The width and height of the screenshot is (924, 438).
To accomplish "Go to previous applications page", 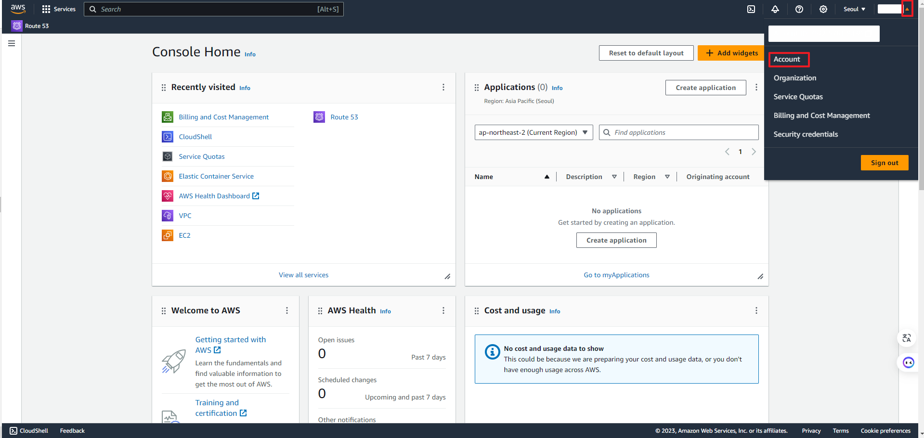I will coord(727,152).
